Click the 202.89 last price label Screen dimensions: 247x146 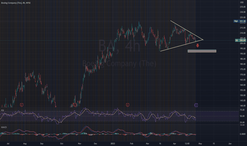click(242, 40)
